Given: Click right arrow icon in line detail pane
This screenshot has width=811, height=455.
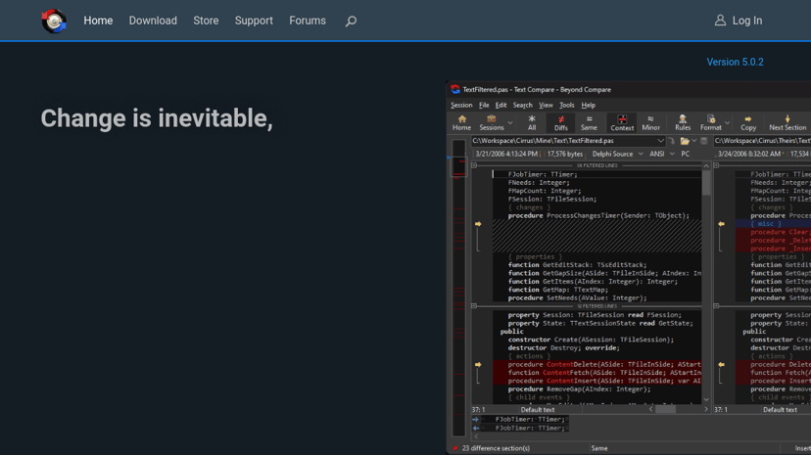Looking at the screenshot, I should 475,420.
